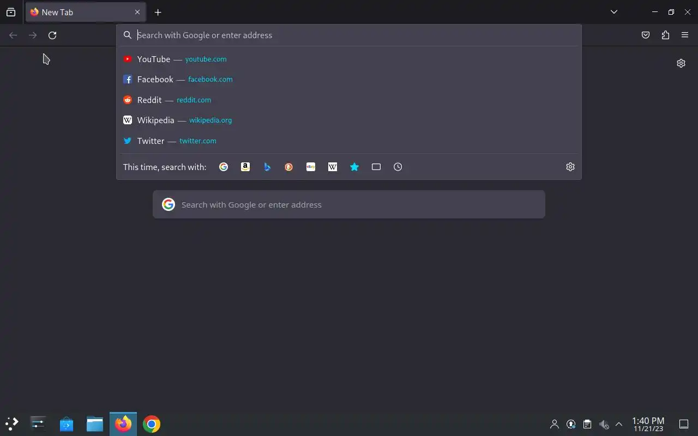Search this time with DuckDuckGo icon
Screen dimensions: 698x436
tap(289, 167)
